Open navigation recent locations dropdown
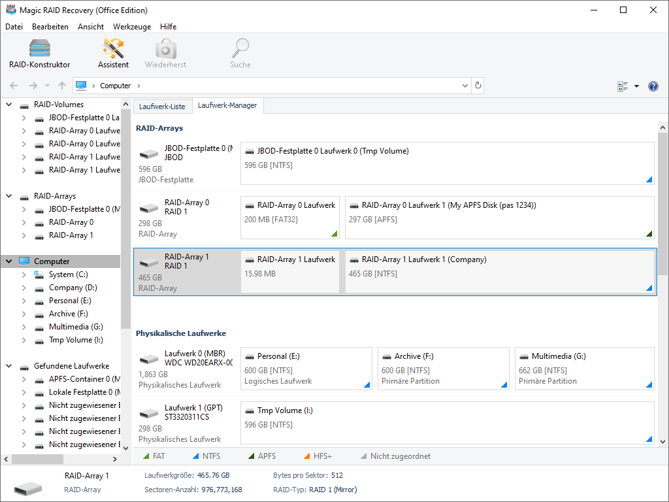The height and width of the screenshot is (502, 669). [47, 86]
